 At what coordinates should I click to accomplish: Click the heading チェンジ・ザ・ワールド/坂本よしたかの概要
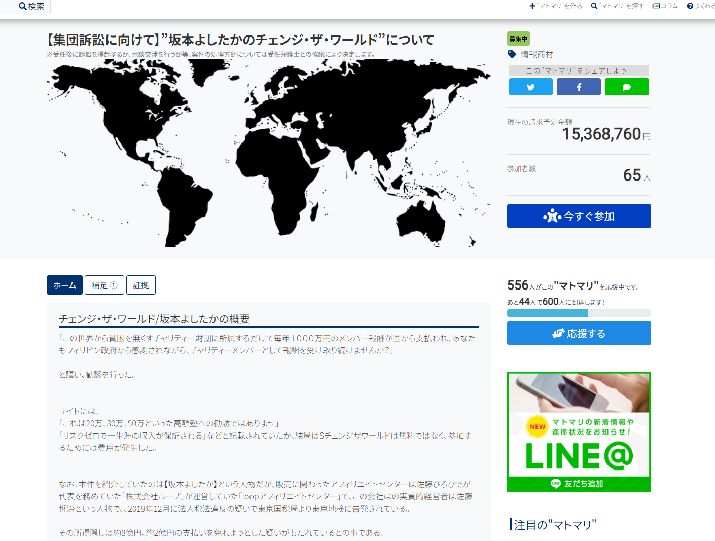pos(154,319)
